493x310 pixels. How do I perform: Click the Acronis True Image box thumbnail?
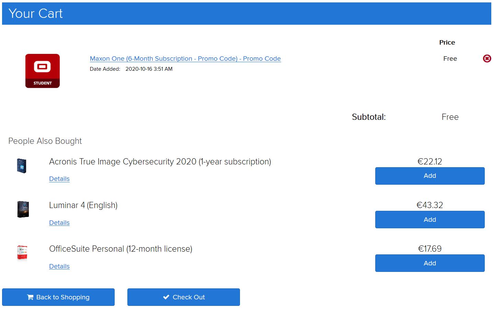pos(22,166)
